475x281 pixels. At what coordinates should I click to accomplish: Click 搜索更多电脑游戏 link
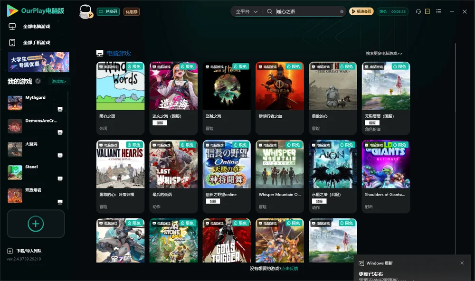[x=384, y=54]
